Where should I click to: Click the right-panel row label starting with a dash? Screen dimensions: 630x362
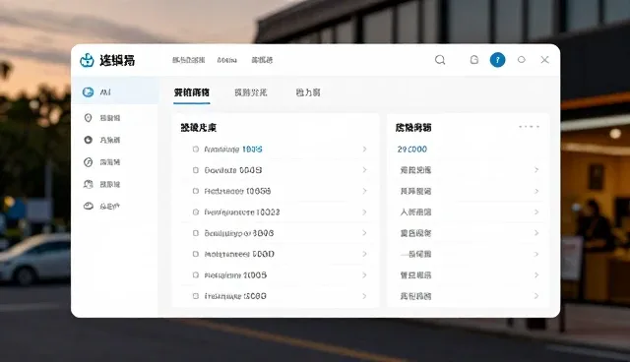tap(415, 254)
